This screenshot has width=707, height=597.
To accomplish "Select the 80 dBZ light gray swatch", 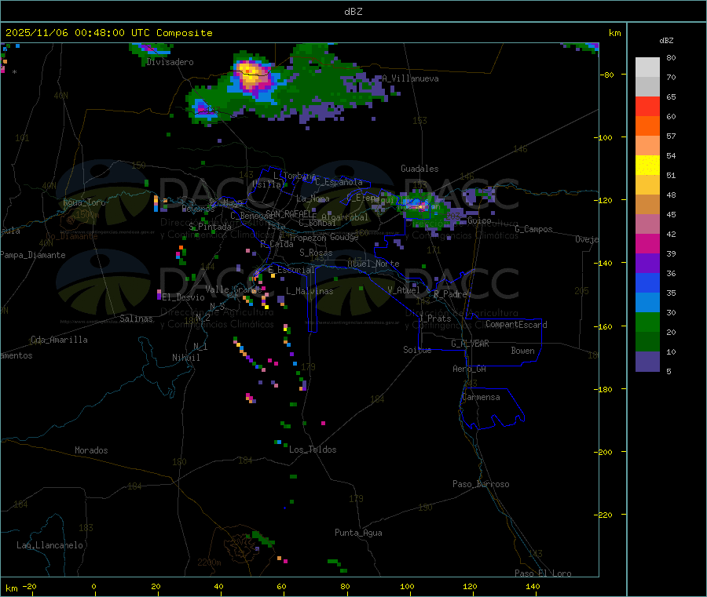I will 647,67.
